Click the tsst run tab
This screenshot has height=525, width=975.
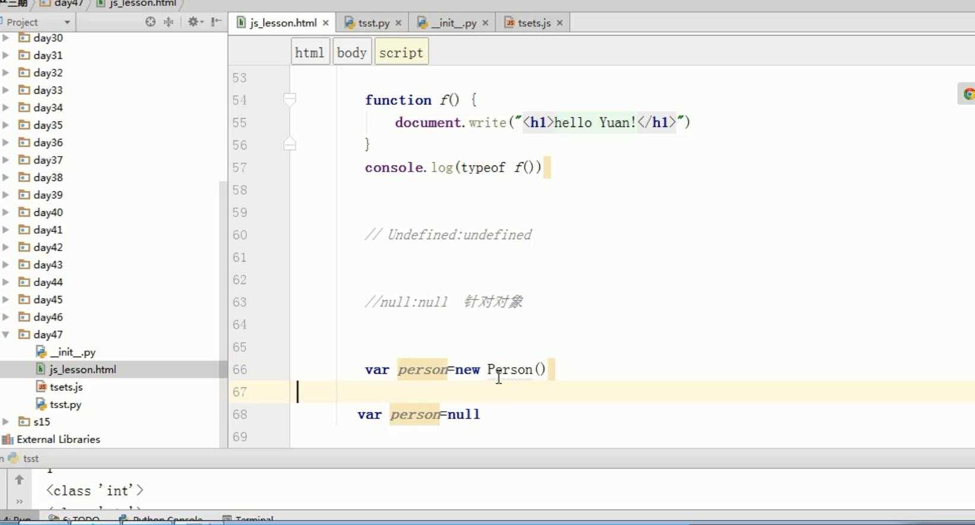24,459
